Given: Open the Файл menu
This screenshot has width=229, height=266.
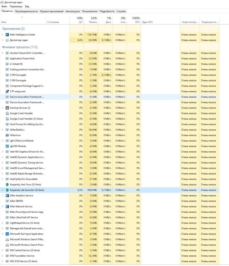Looking at the screenshot, I should click(x=4, y=6).
